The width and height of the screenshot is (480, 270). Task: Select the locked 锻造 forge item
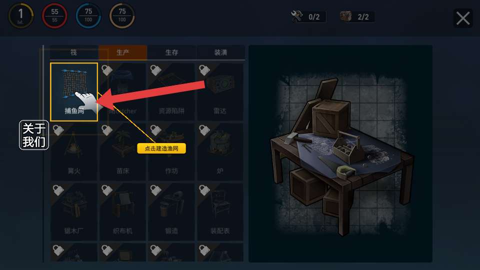[x=171, y=212]
